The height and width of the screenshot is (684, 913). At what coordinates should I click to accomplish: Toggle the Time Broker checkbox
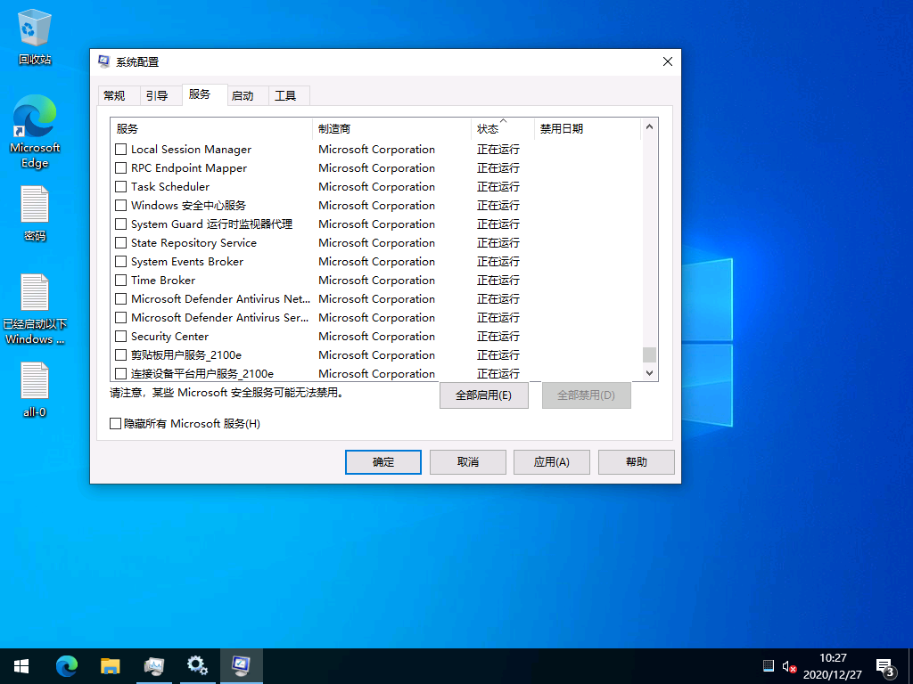point(120,281)
